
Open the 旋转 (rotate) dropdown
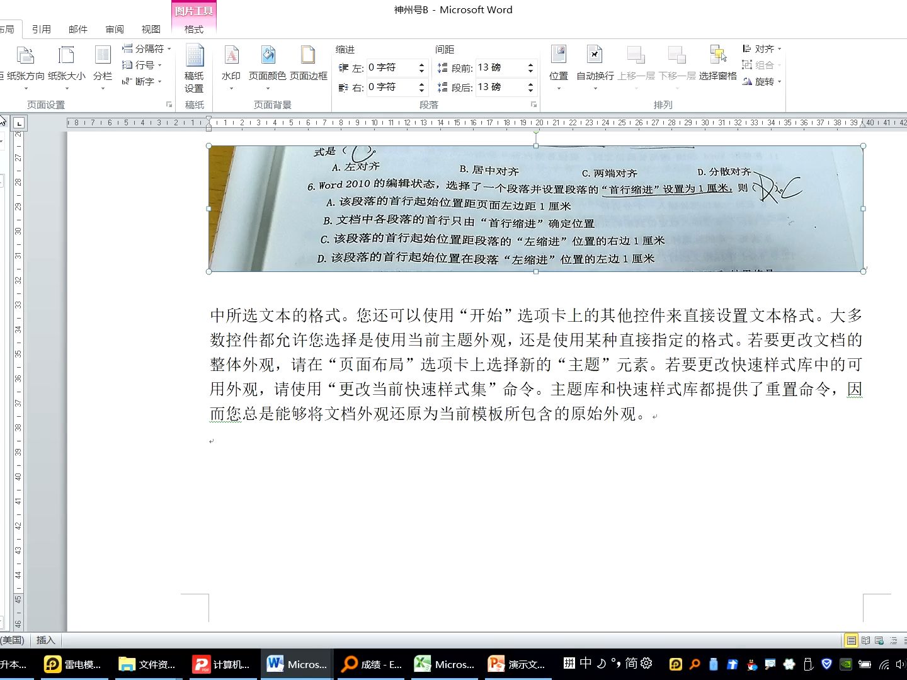(x=762, y=81)
